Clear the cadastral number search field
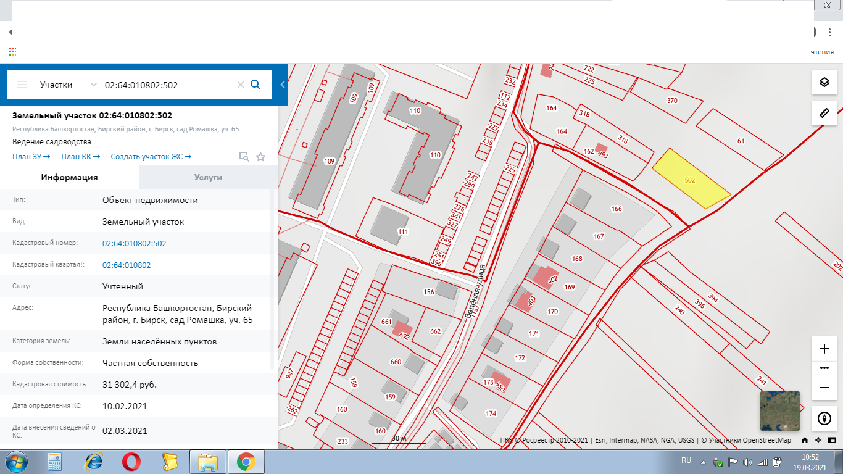 [241, 85]
